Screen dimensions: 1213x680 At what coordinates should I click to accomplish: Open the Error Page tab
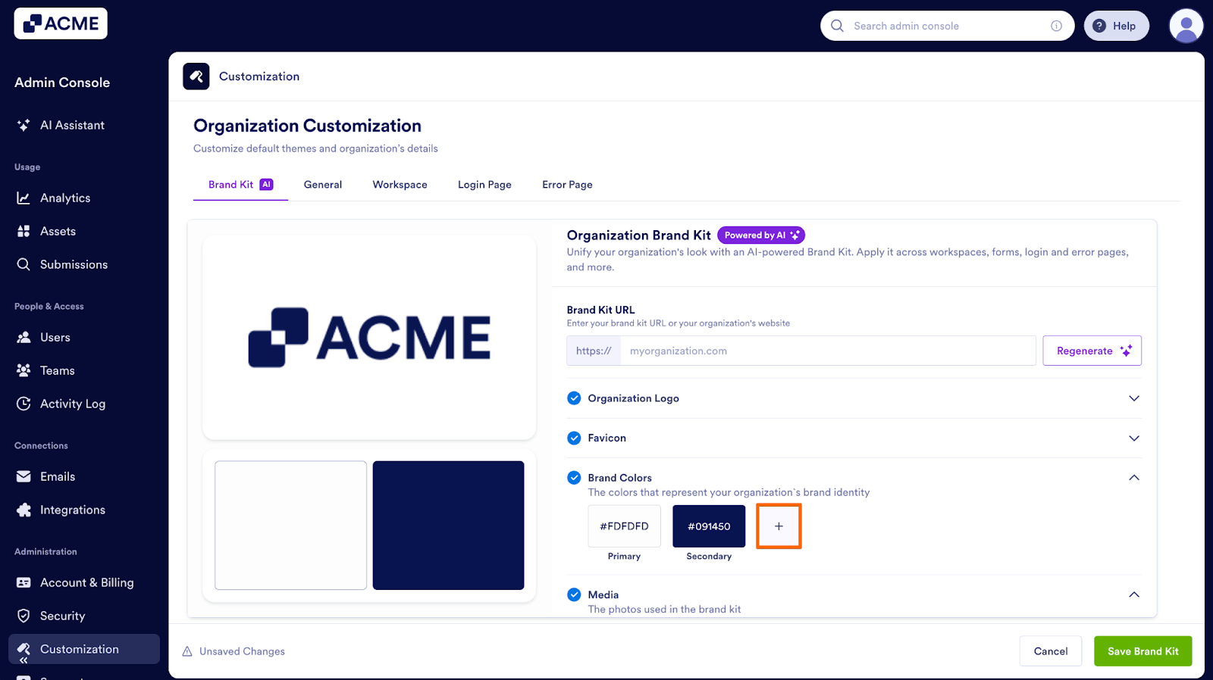pyautogui.click(x=567, y=185)
